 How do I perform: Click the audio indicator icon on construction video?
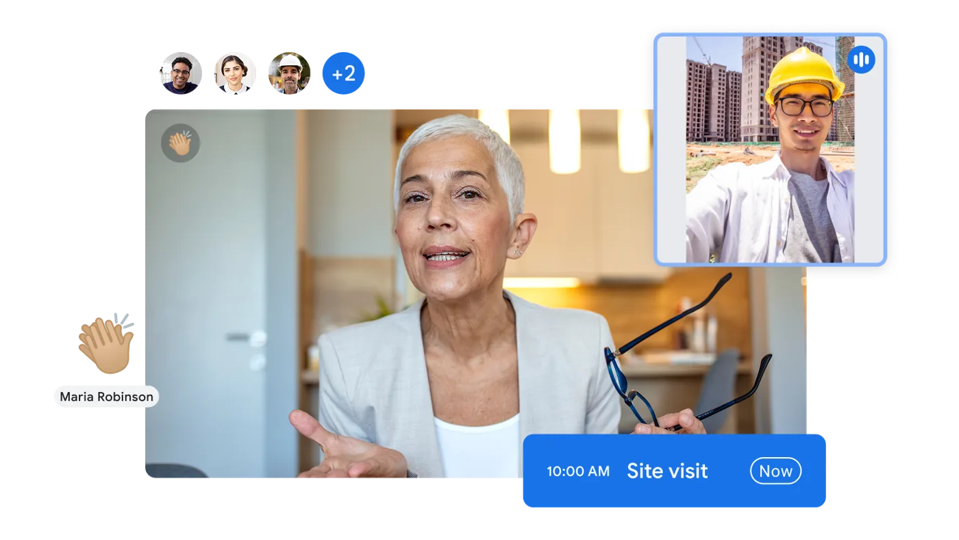coord(861,60)
